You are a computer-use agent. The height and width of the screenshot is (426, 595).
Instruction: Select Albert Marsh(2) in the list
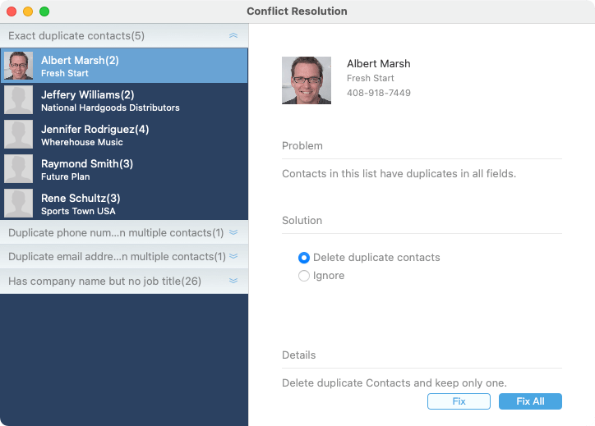point(124,66)
